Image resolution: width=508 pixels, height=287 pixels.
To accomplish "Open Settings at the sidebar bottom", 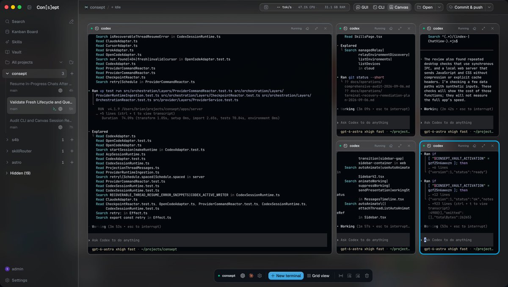I will (x=16, y=280).
